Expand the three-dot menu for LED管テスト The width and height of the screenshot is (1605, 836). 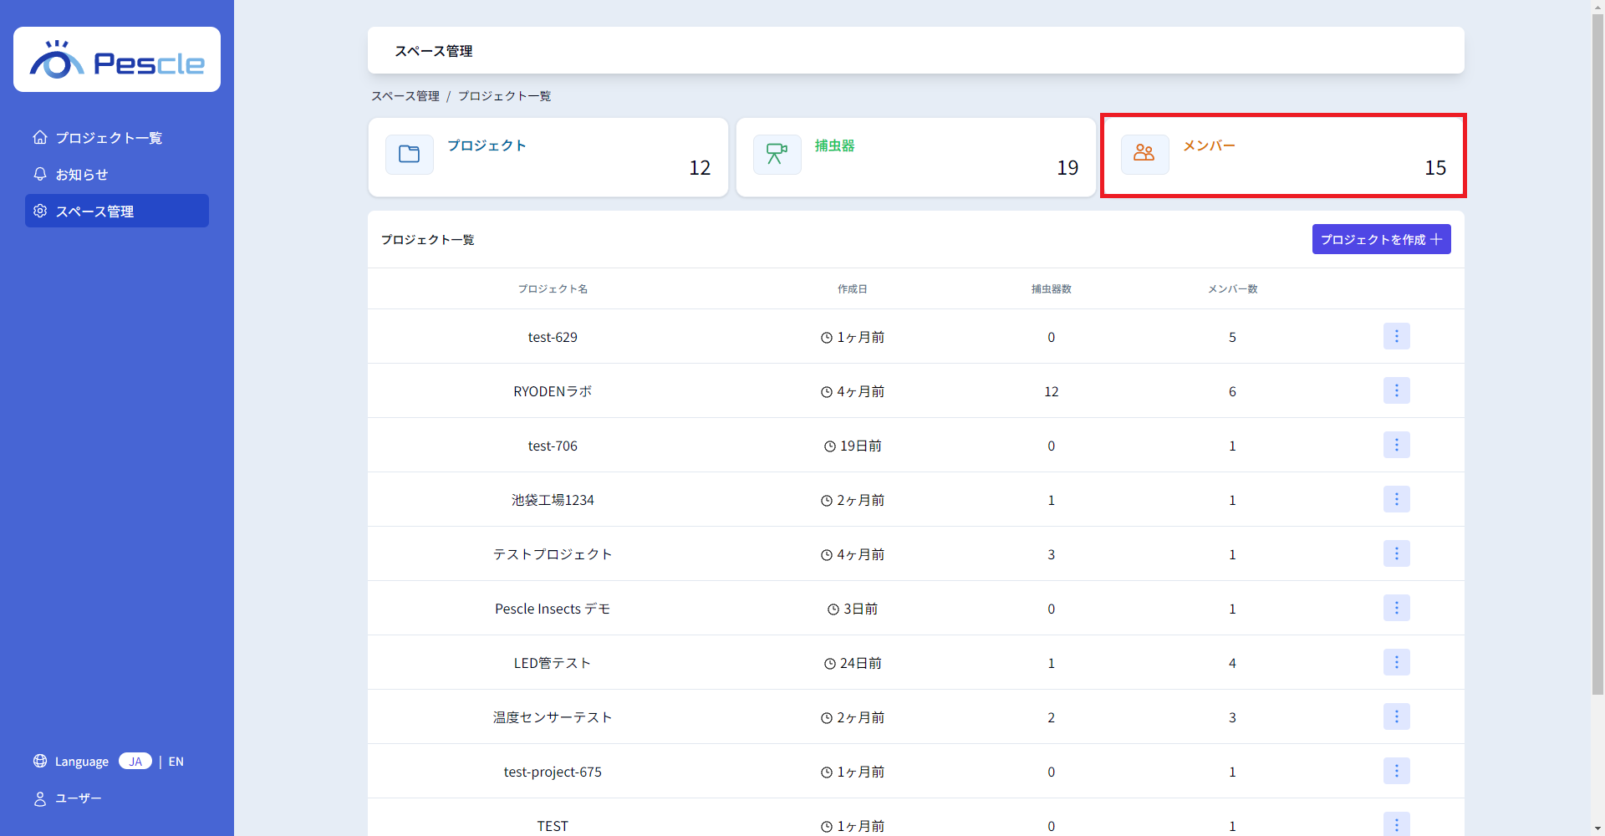point(1396,662)
